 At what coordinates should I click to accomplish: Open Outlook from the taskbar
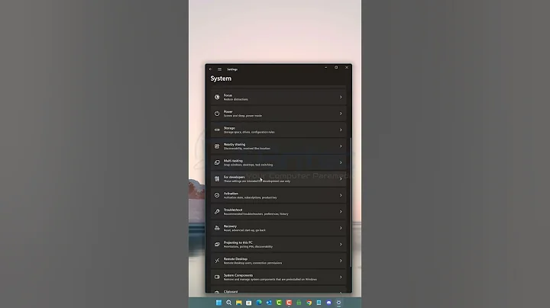[x=269, y=303]
